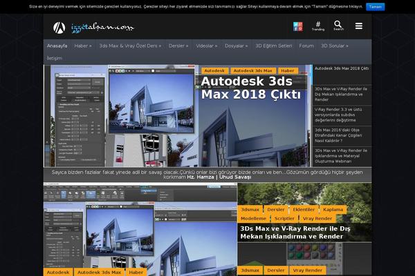Click the Dersler tag above the Dış Mekan post title

tap(276, 210)
